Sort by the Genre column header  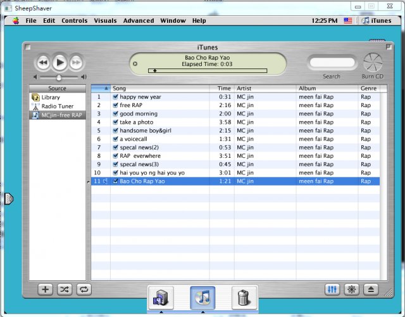point(369,88)
